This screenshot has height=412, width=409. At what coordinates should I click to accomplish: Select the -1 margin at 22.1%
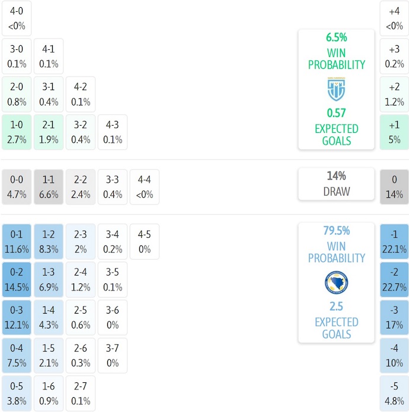(x=394, y=242)
